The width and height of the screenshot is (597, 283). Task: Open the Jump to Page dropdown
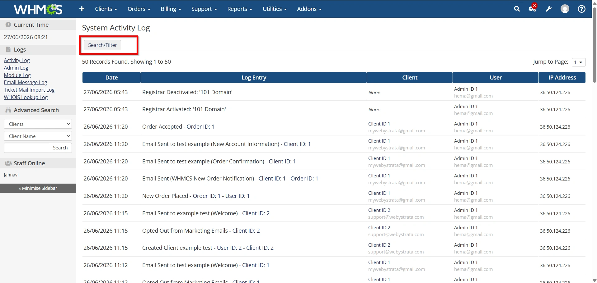(579, 62)
